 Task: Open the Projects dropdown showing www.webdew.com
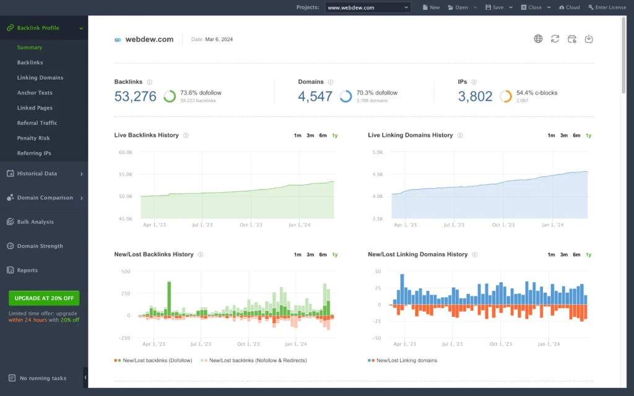coord(368,7)
